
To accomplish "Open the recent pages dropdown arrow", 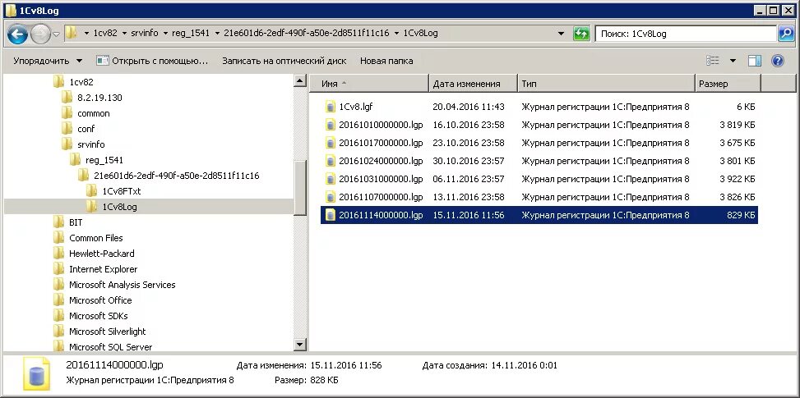I will (x=56, y=34).
